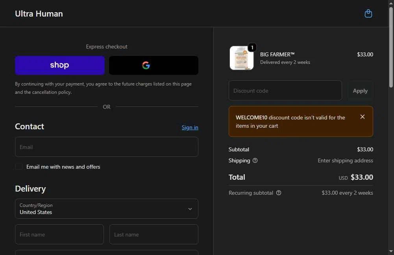Select 'Delivered every 2 weeks' text

pos(285,62)
